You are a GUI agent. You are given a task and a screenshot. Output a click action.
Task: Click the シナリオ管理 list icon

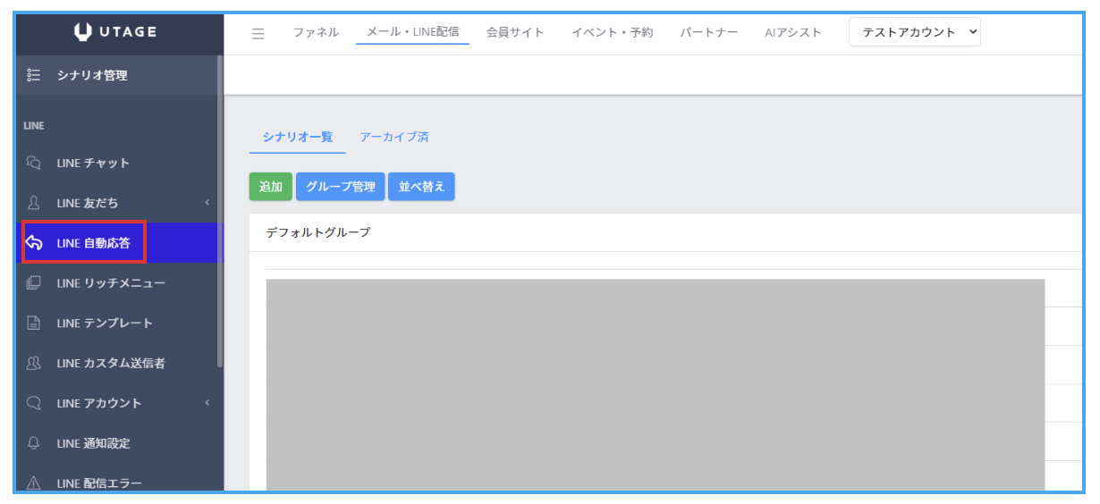[34, 76]
